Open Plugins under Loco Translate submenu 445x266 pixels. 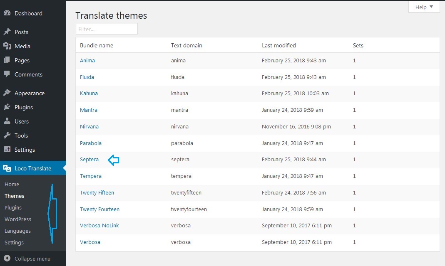(13, 208)
